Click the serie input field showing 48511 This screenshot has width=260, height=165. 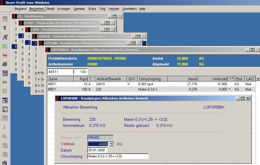tap(60, 72)
